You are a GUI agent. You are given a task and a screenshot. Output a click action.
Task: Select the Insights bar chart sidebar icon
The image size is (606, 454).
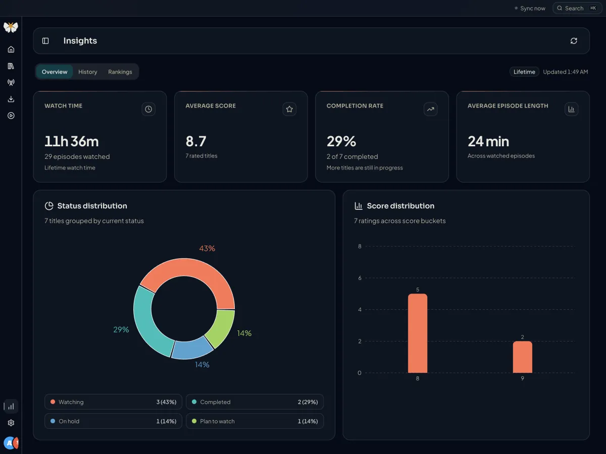(x=11, y=407)
